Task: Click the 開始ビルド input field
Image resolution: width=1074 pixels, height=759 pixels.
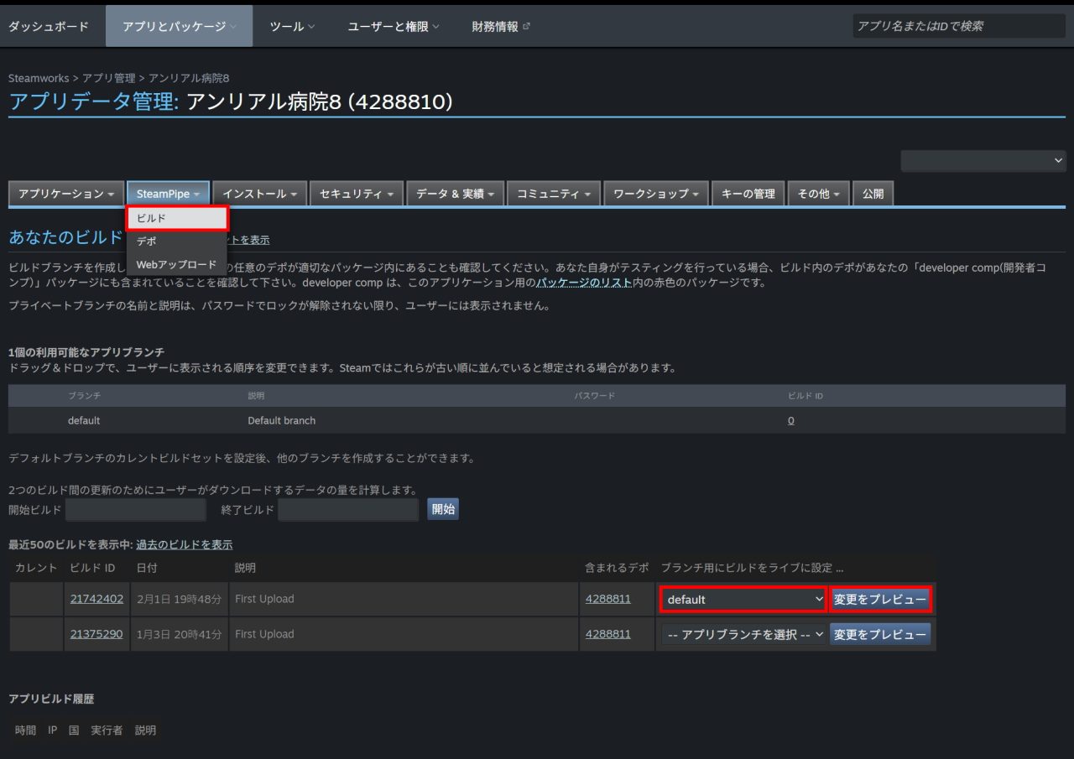Action: point(136,510)
